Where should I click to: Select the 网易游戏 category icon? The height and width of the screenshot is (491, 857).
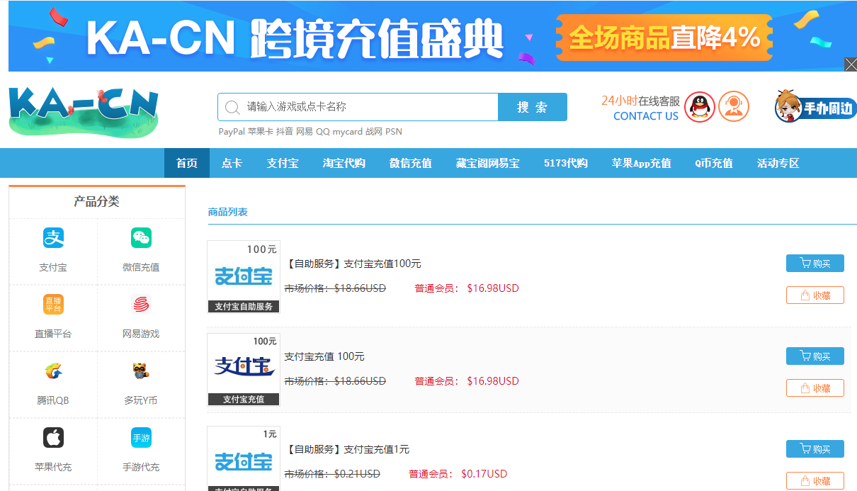(141, 305)
